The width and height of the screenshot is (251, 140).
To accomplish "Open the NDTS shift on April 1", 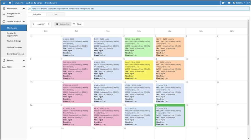I will 108,47.
